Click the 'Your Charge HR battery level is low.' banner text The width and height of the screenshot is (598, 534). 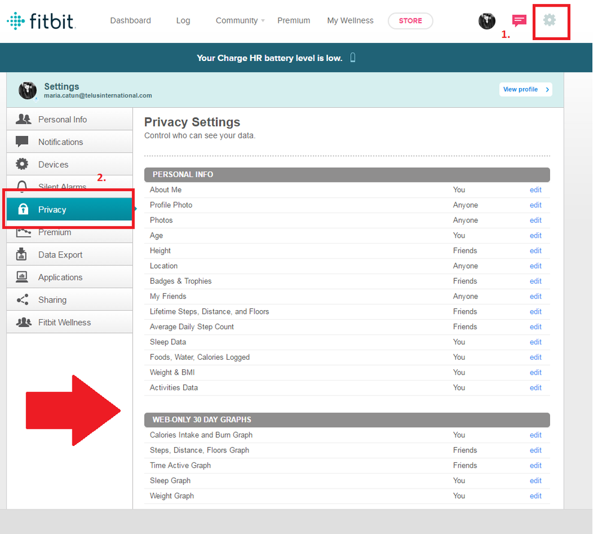tap(269, 58)
